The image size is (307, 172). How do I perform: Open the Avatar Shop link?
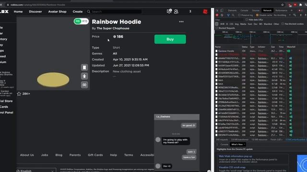pos(57,11)
